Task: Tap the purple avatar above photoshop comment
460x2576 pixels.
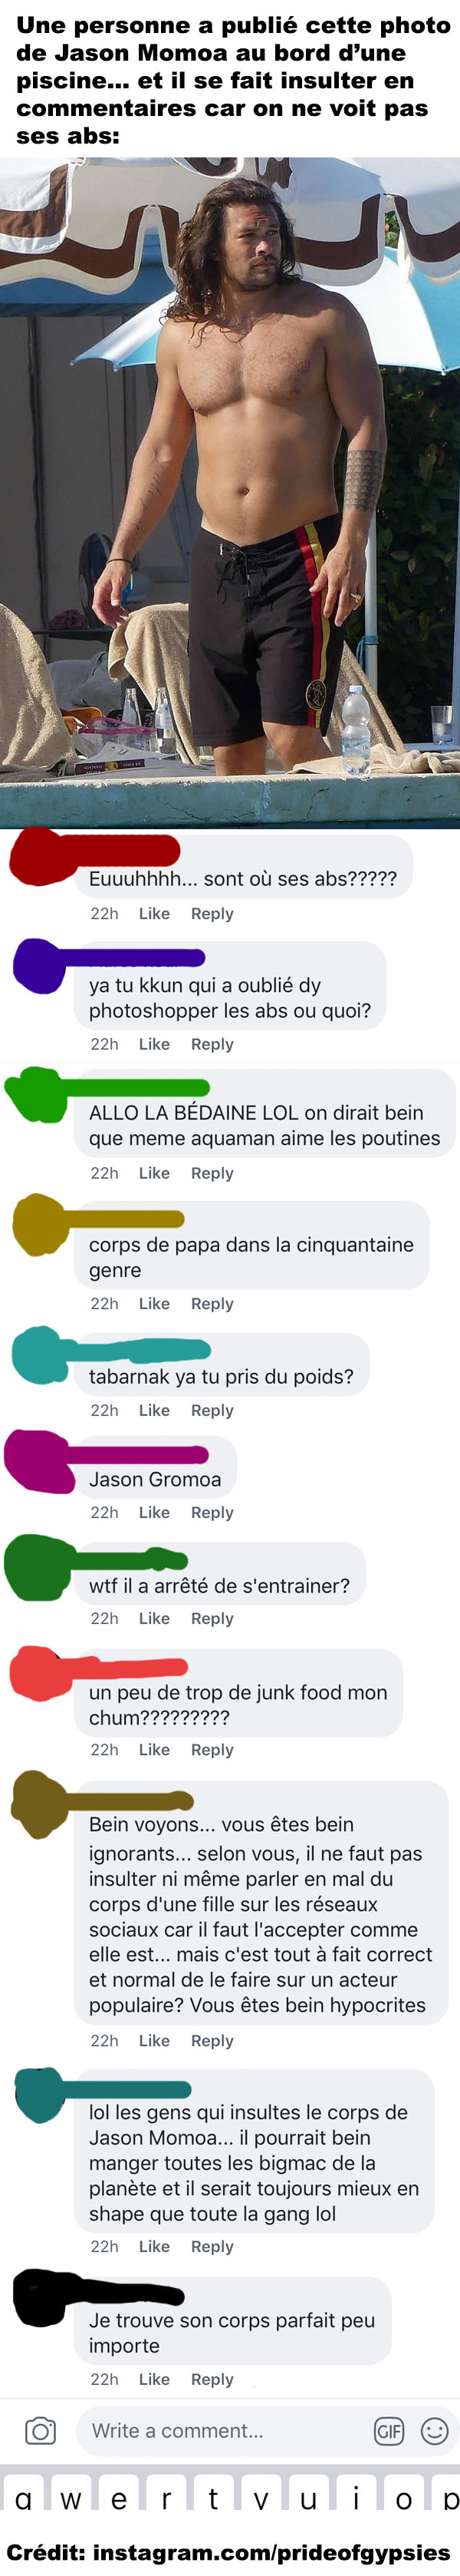Action: click(40, 965)
